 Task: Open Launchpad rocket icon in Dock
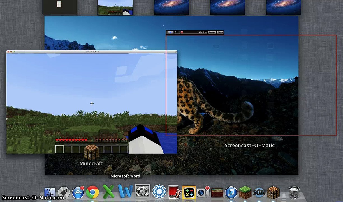point(64,192)
